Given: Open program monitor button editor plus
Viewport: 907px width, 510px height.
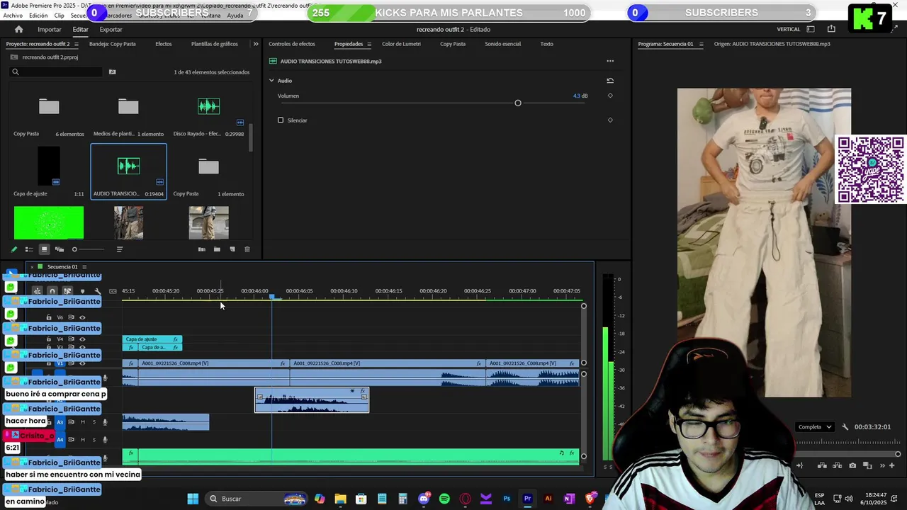Looking at the screenshot, I should tap(892, 465).
